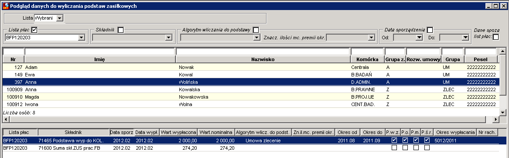Enable Algorytm wliczania do podstawy checkbox
Image resolution: width=509 pixels, height=158 pixels.
[256, 30]
